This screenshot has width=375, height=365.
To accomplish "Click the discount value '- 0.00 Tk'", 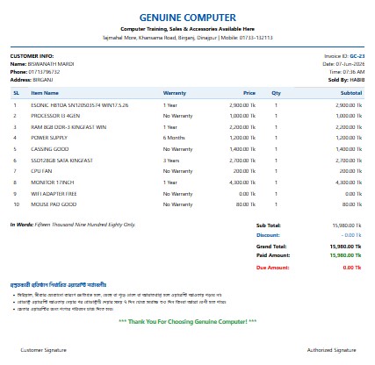I will pyautogui.click(x=351, y=235).
